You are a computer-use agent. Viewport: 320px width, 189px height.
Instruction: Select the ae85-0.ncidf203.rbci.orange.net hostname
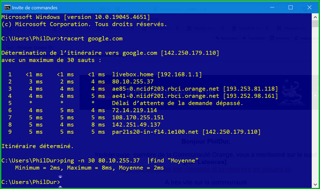pyautogui.click(x=166, y=89)
